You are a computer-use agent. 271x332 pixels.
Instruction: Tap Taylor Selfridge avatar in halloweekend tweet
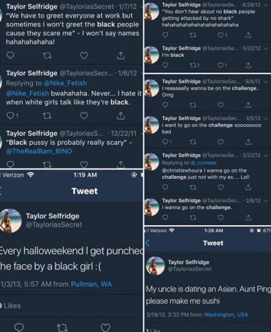[x=10, y=220]
